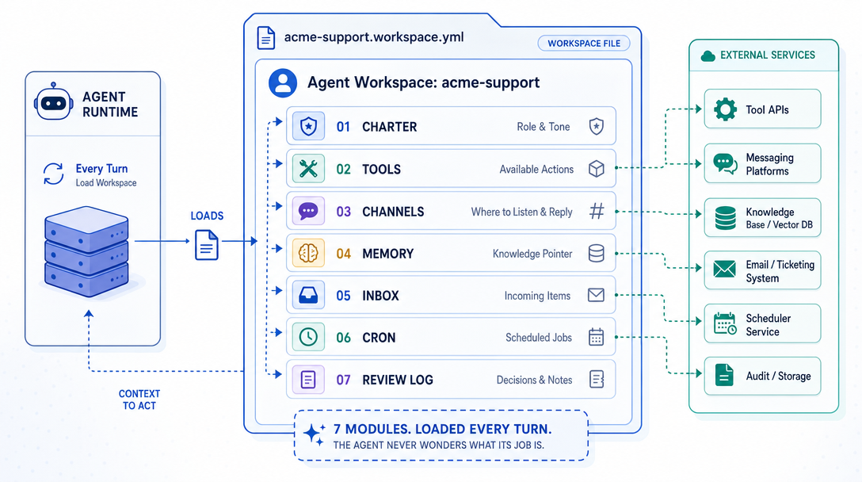Click the Memory brain icon
The width and height of the screenshot is (862, 482).
tap(308, 253)
